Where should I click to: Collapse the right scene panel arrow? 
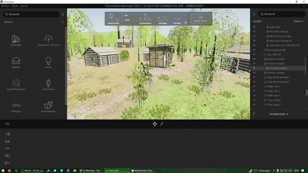[254, 14]
